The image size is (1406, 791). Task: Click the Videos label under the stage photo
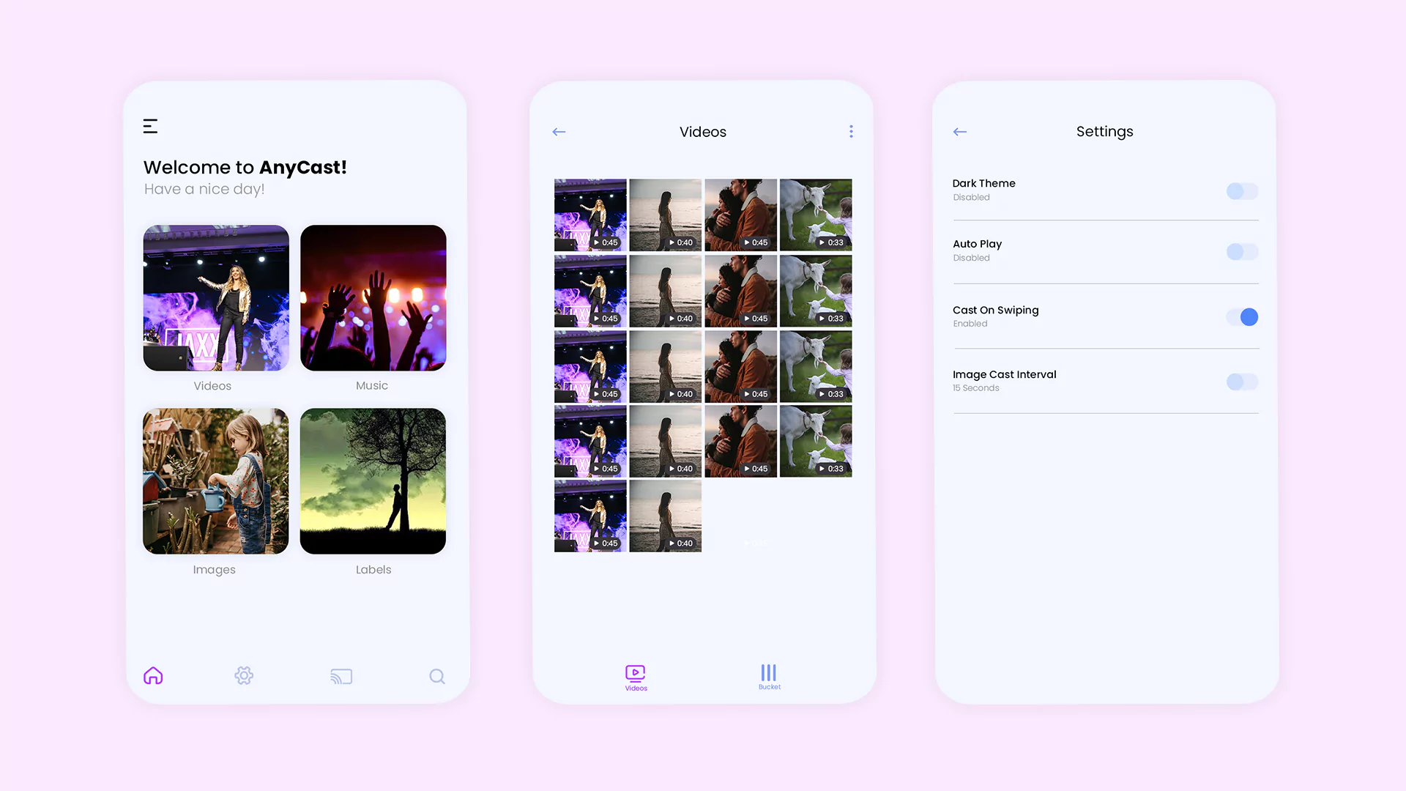(x=212, y=386)
